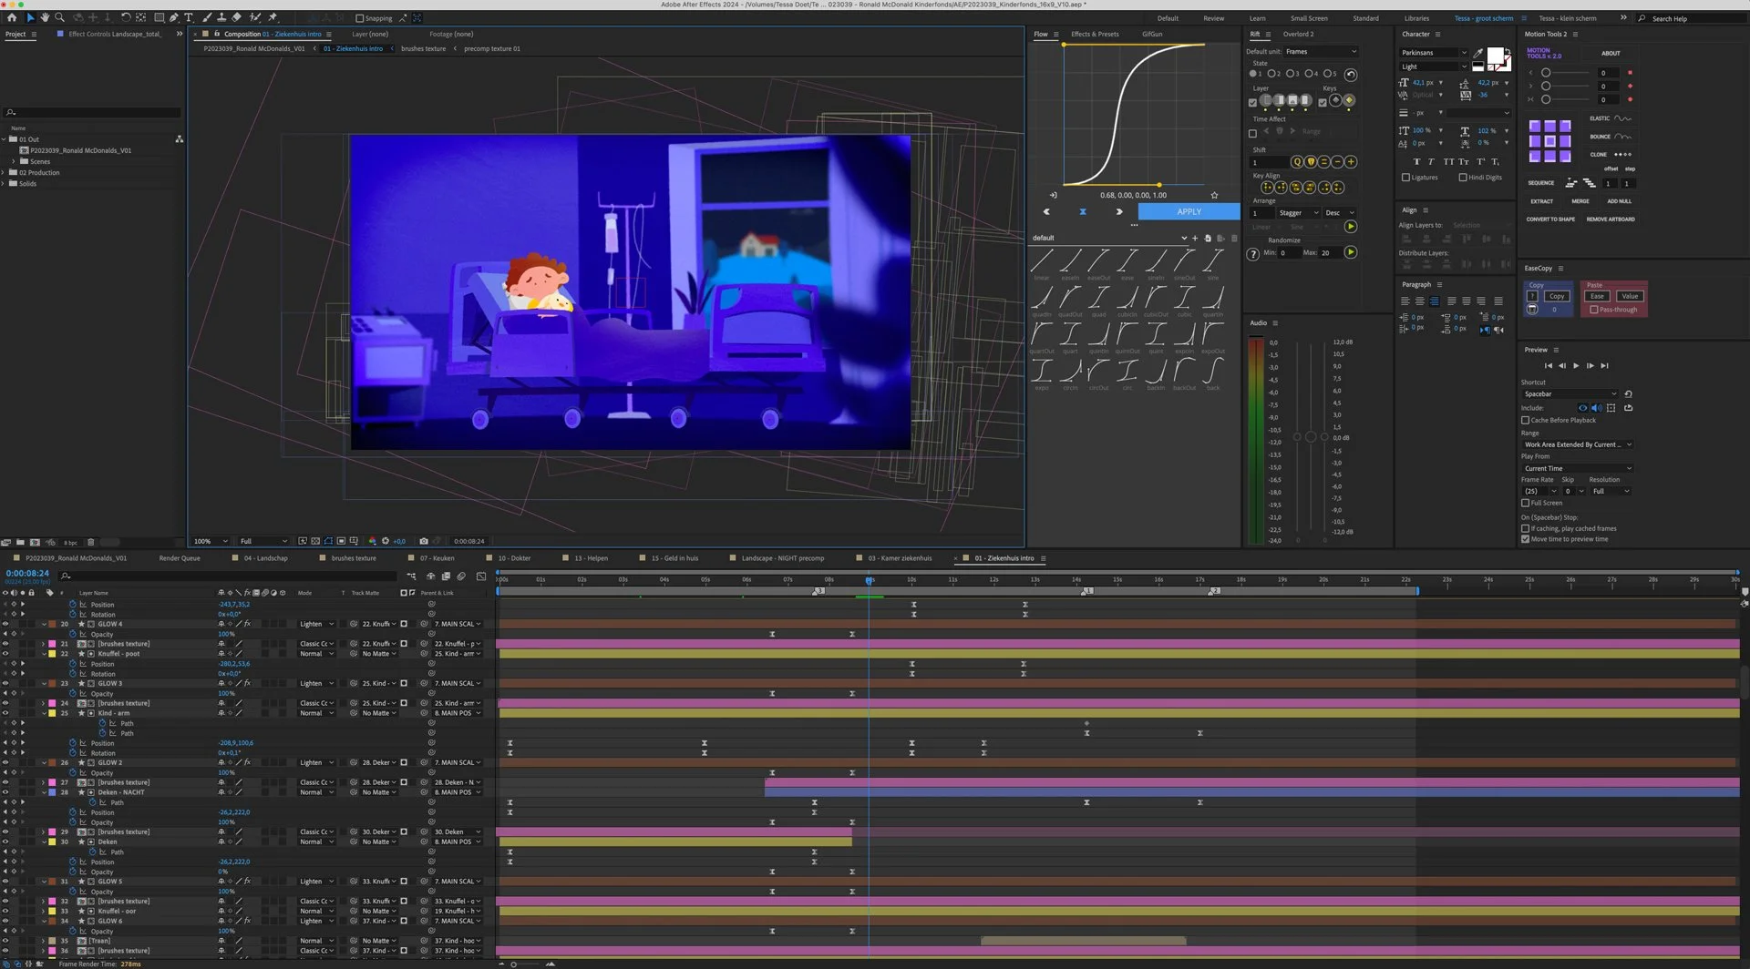Toggle EaseCopy Pass-through checkbox
This screenshot has height=969, width=1750.
pyautogui.click(x=1594, y=310)
